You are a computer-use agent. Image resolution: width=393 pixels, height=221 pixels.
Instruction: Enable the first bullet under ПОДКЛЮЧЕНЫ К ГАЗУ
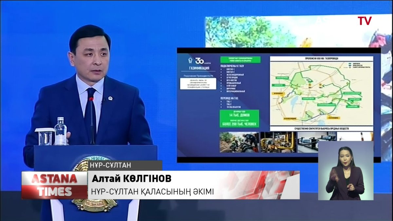click(x=230, y=70)
